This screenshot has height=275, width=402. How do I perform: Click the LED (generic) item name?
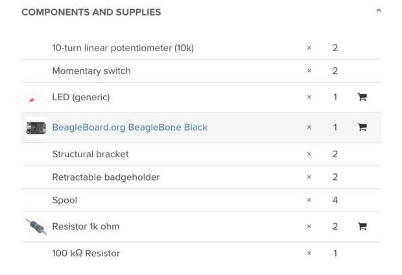[81, 97]
